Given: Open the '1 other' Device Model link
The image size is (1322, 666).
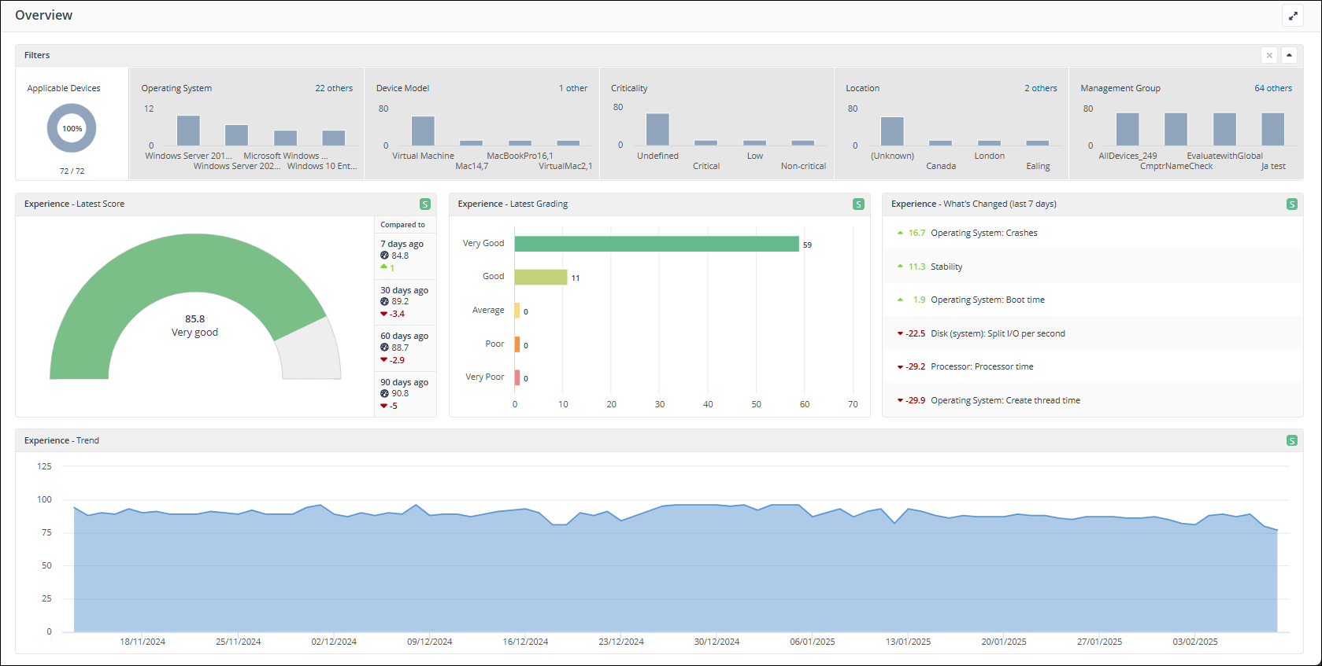Looking at the screenshot, I should (573, 88).
